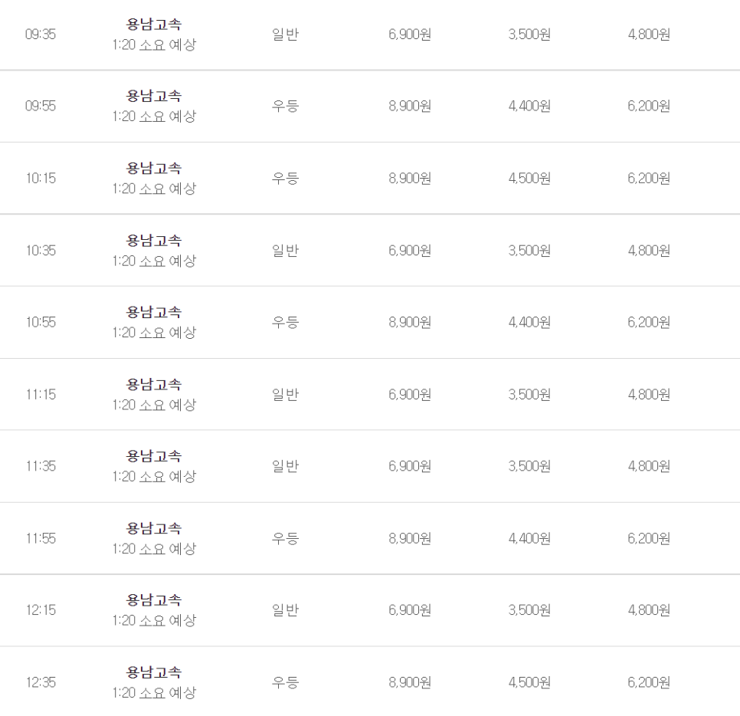Viewport: 740px width, 716px height.
Task: Select the 12:35 departure time
Action: click(41, 682)
